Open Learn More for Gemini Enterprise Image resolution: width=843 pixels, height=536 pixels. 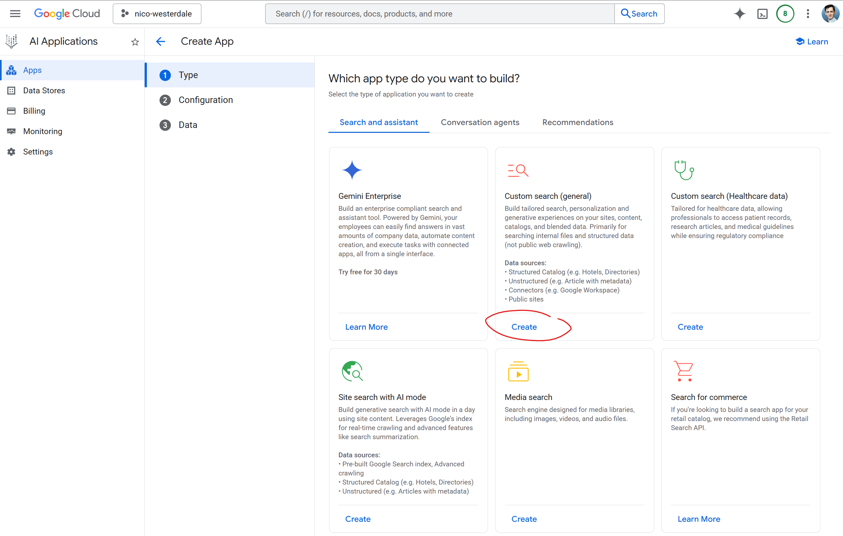click(x=366, y=326)
